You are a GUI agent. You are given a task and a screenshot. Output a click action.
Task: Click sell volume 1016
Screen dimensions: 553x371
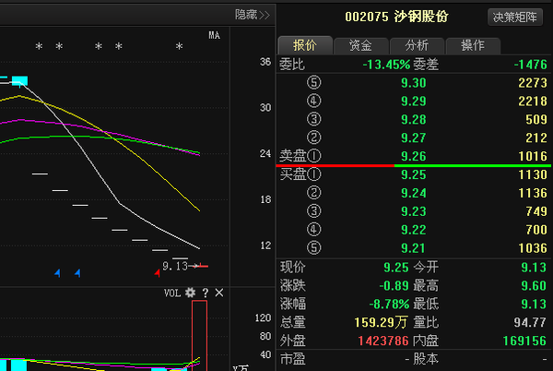coord(533,156)
